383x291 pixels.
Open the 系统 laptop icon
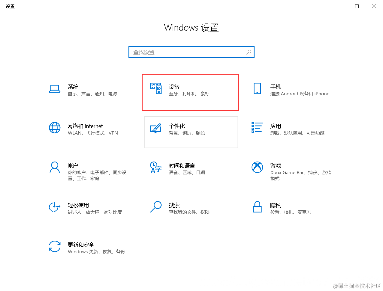54,89
